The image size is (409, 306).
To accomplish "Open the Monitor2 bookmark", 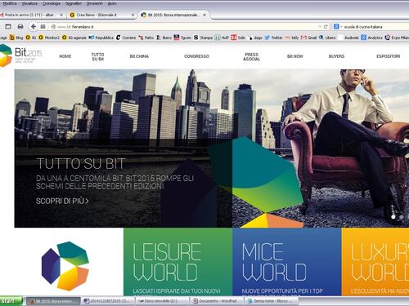I will [x=49, y=38].
